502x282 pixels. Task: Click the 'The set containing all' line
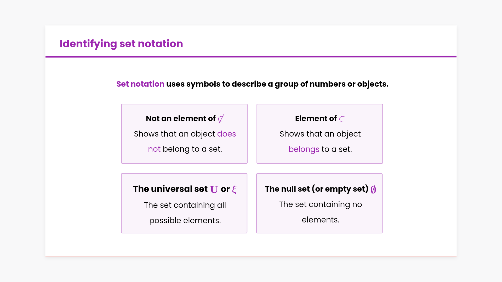(185, 205)
